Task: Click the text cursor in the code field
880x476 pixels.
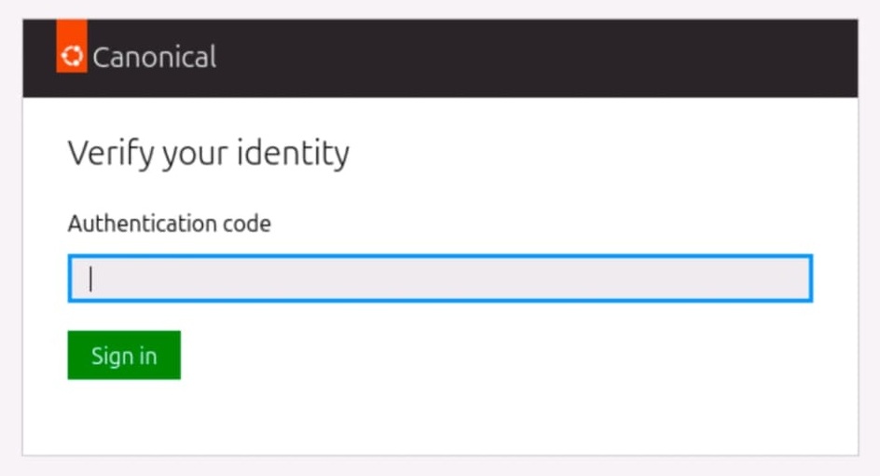Action: click(x=90, y=279)
